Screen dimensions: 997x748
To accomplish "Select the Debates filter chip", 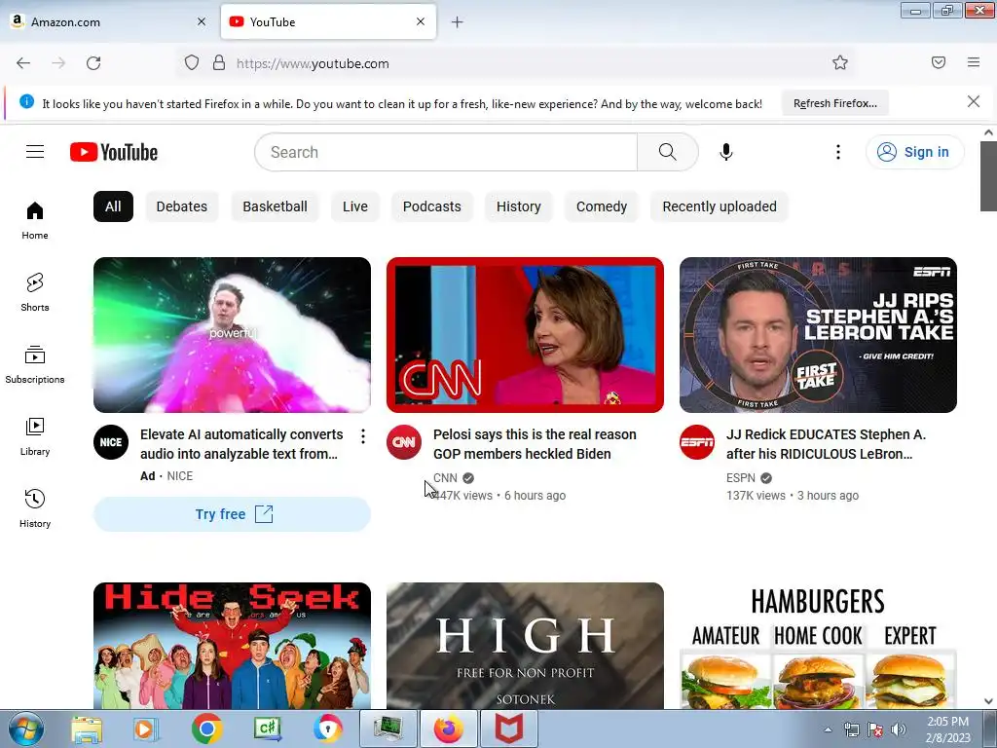I will click(182, 206).
